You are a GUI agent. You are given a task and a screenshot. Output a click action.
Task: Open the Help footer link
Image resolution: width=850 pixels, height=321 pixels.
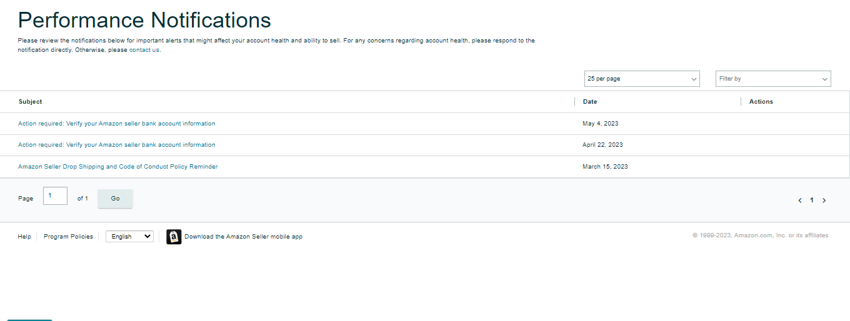(x=24, y=237)
